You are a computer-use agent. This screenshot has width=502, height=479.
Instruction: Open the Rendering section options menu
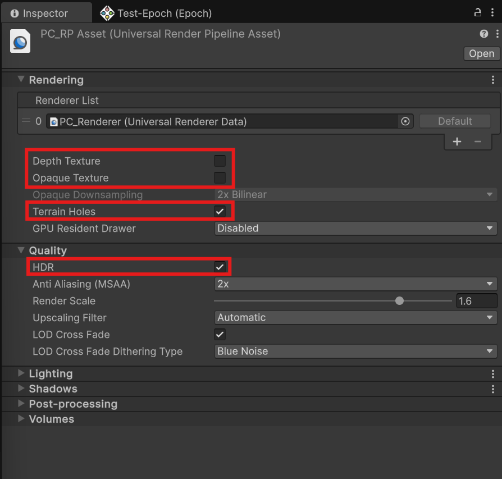493,80
